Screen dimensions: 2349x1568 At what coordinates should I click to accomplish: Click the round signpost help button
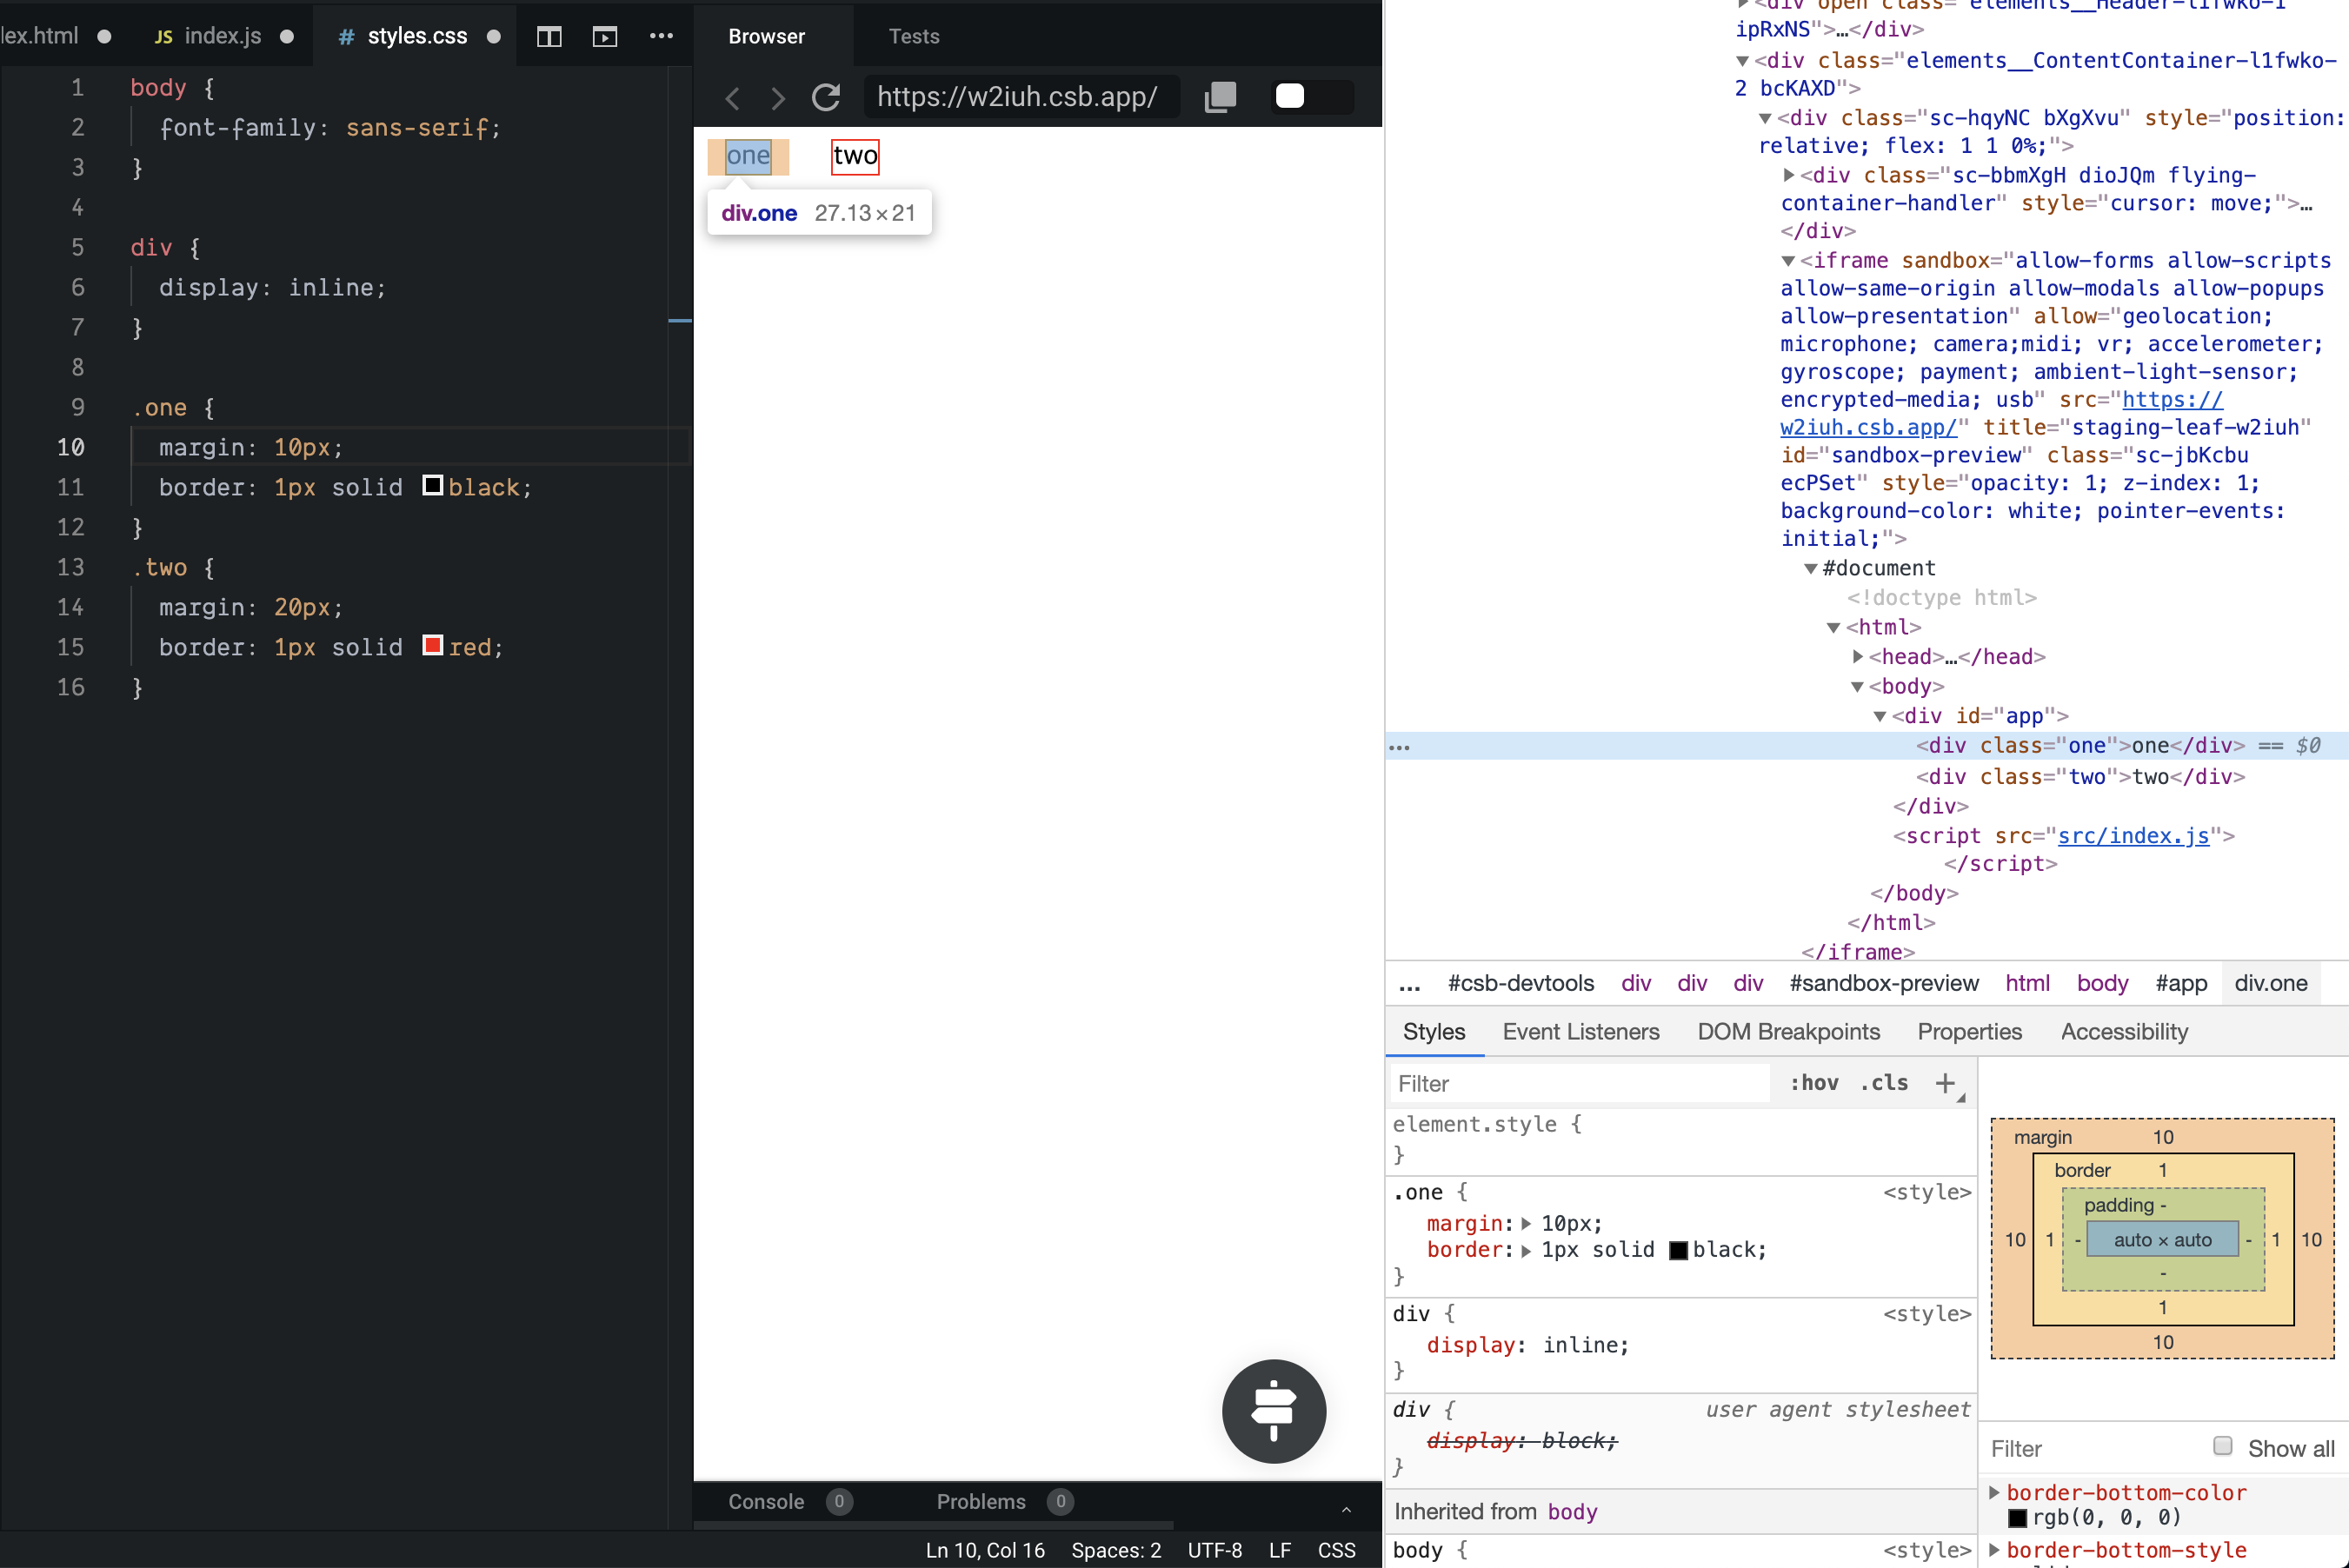click(x=1273, y=1410)
